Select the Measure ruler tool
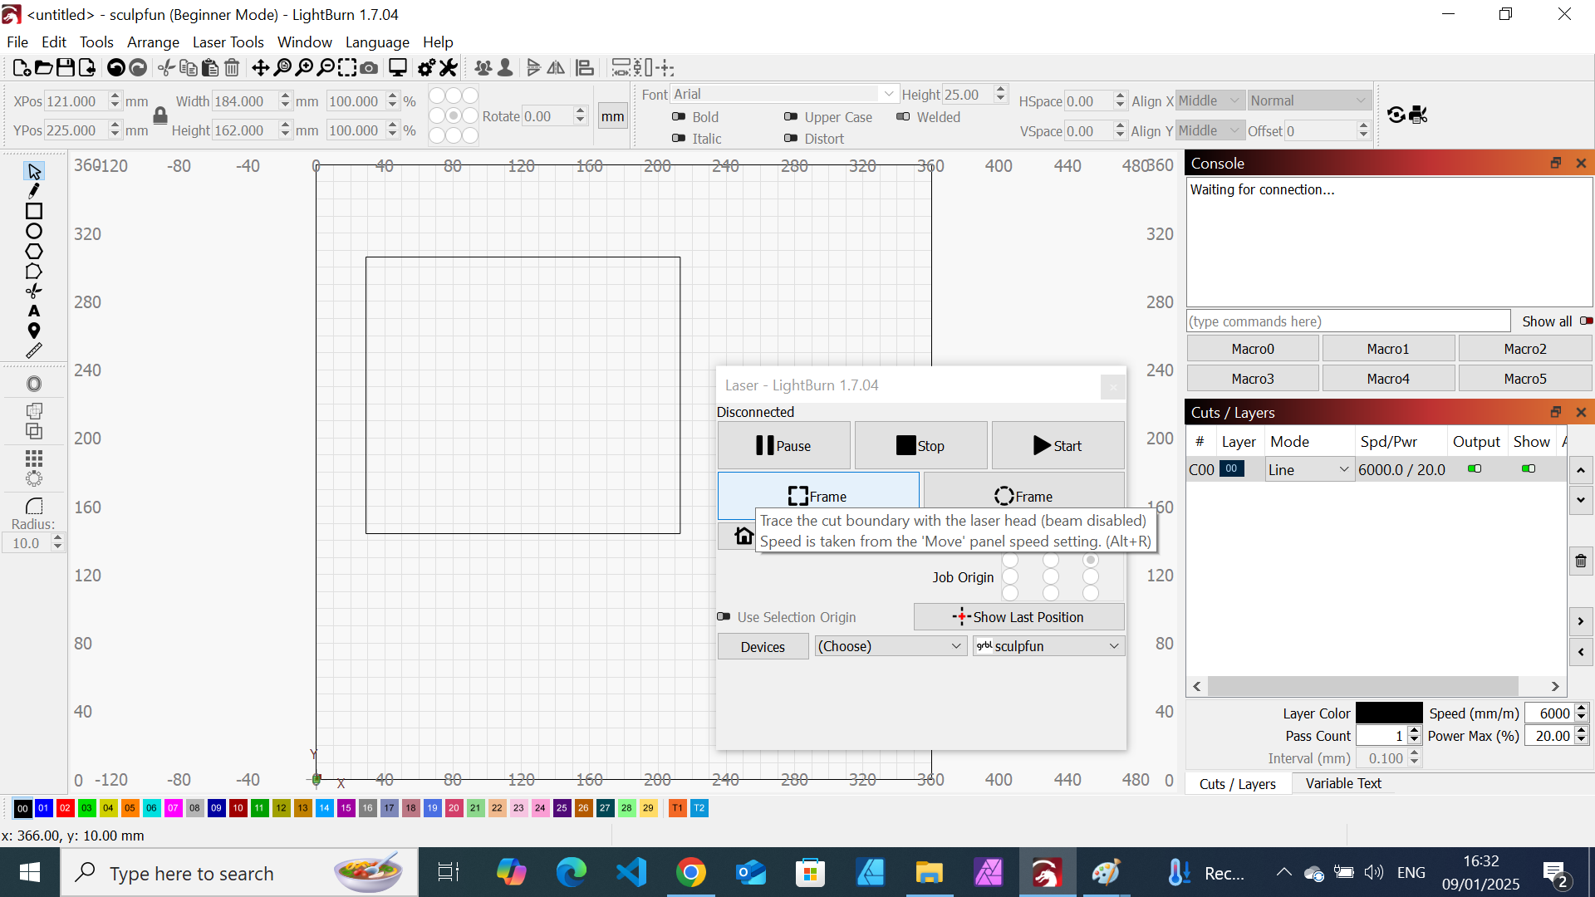Image resolution: width=1595 pixels, height=897 pixels. [x=34, y=351]
